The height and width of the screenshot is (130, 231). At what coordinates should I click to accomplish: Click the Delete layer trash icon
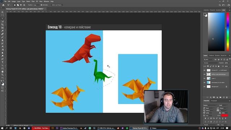[227, 97]
